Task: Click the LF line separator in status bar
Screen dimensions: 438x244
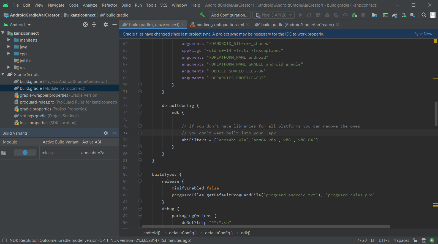Action: coord(373,240)
